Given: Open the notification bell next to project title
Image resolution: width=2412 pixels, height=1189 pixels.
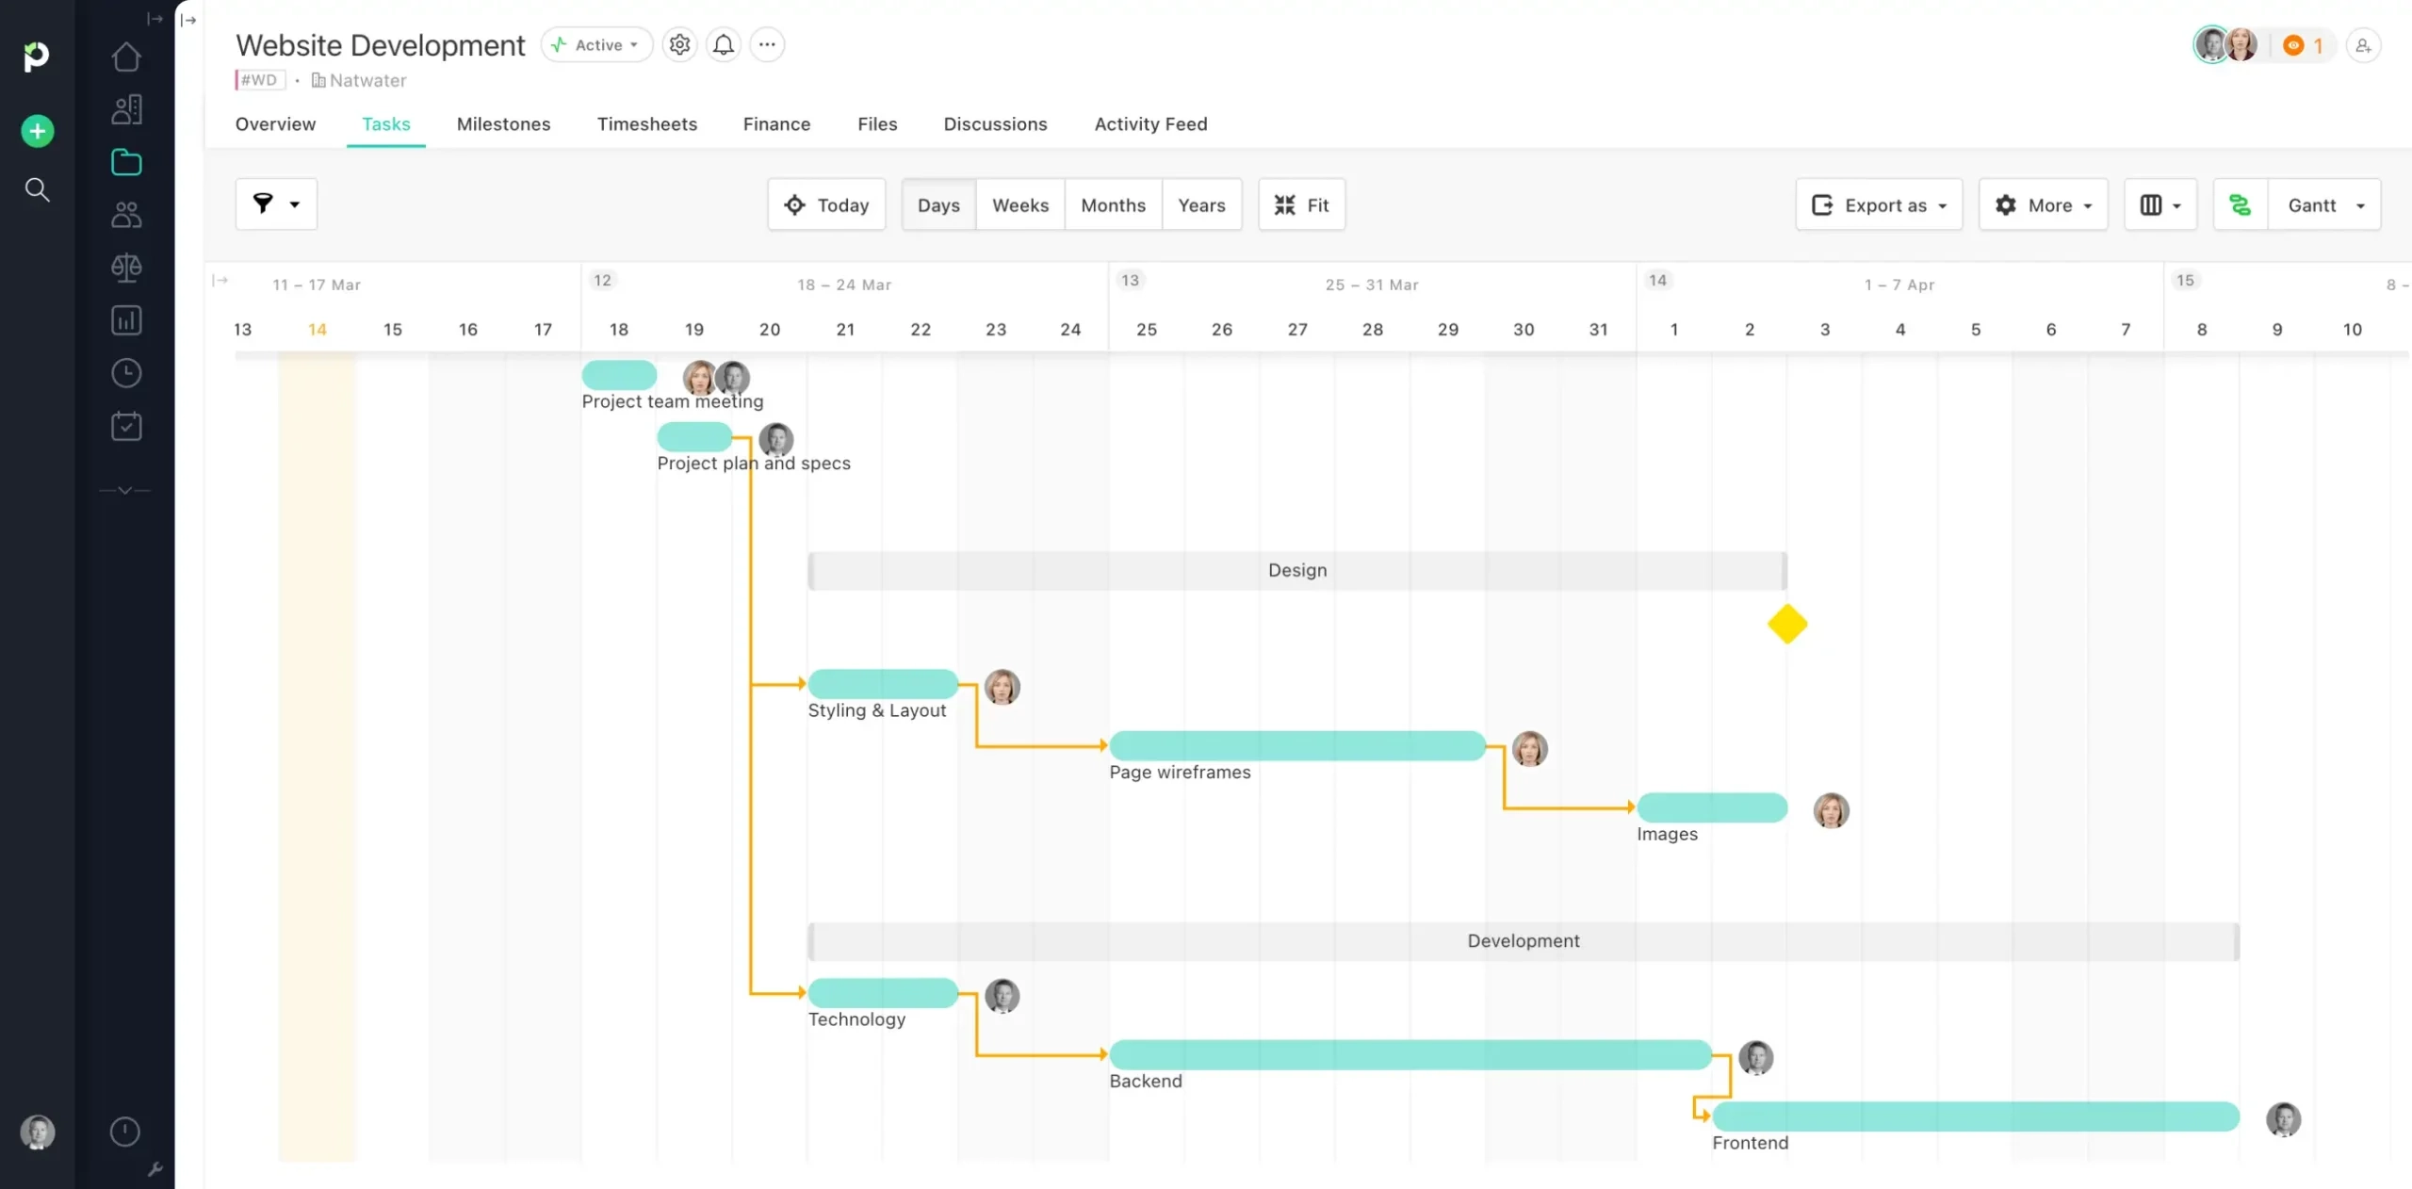Looking at the screenshot, I should (x=723, y=44).
